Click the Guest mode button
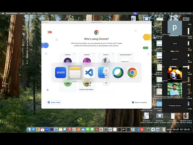The image size is (193, 145). (54, 102)
